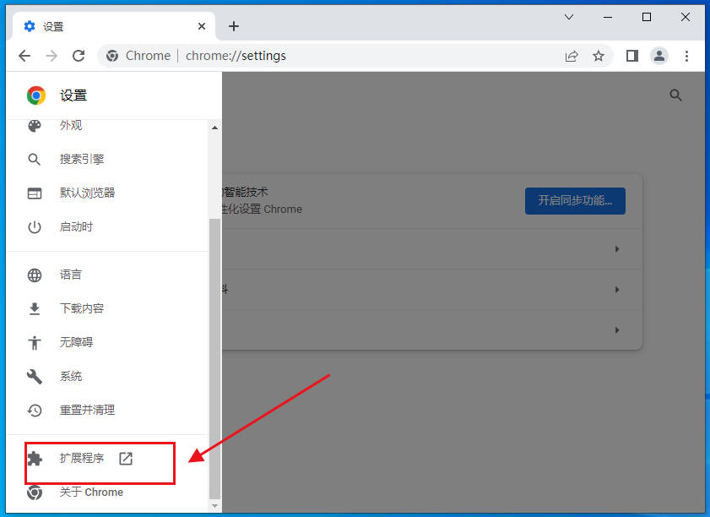Expand the second row arrow in the card
The width and height of the screenshot is (710, 517).
[617, 290]
